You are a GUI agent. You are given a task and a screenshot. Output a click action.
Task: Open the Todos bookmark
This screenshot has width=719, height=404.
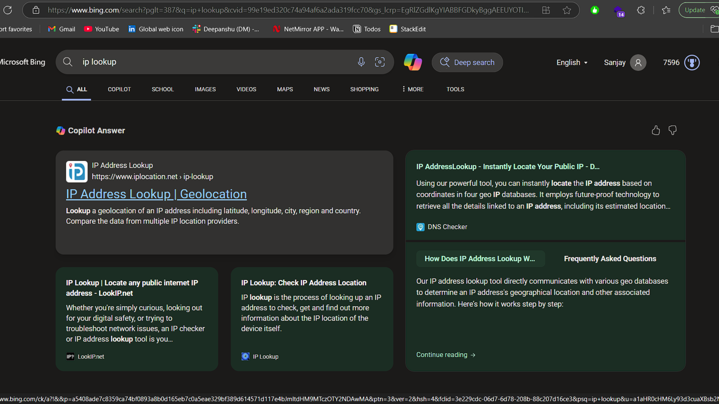[x=367, y=29]
